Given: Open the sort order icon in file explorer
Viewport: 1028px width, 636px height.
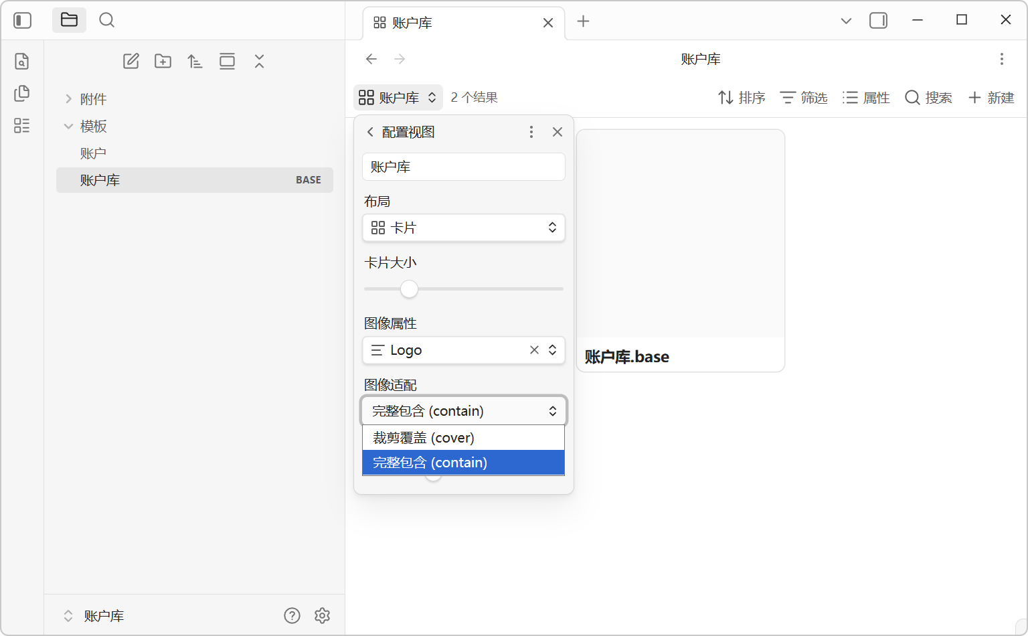Looking at the screenshot, I should 195,62.
